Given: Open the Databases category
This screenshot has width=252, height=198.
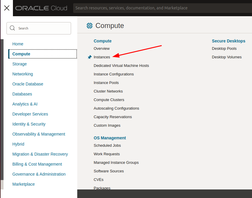Looking at the screenshot, I should coord(22,94).
